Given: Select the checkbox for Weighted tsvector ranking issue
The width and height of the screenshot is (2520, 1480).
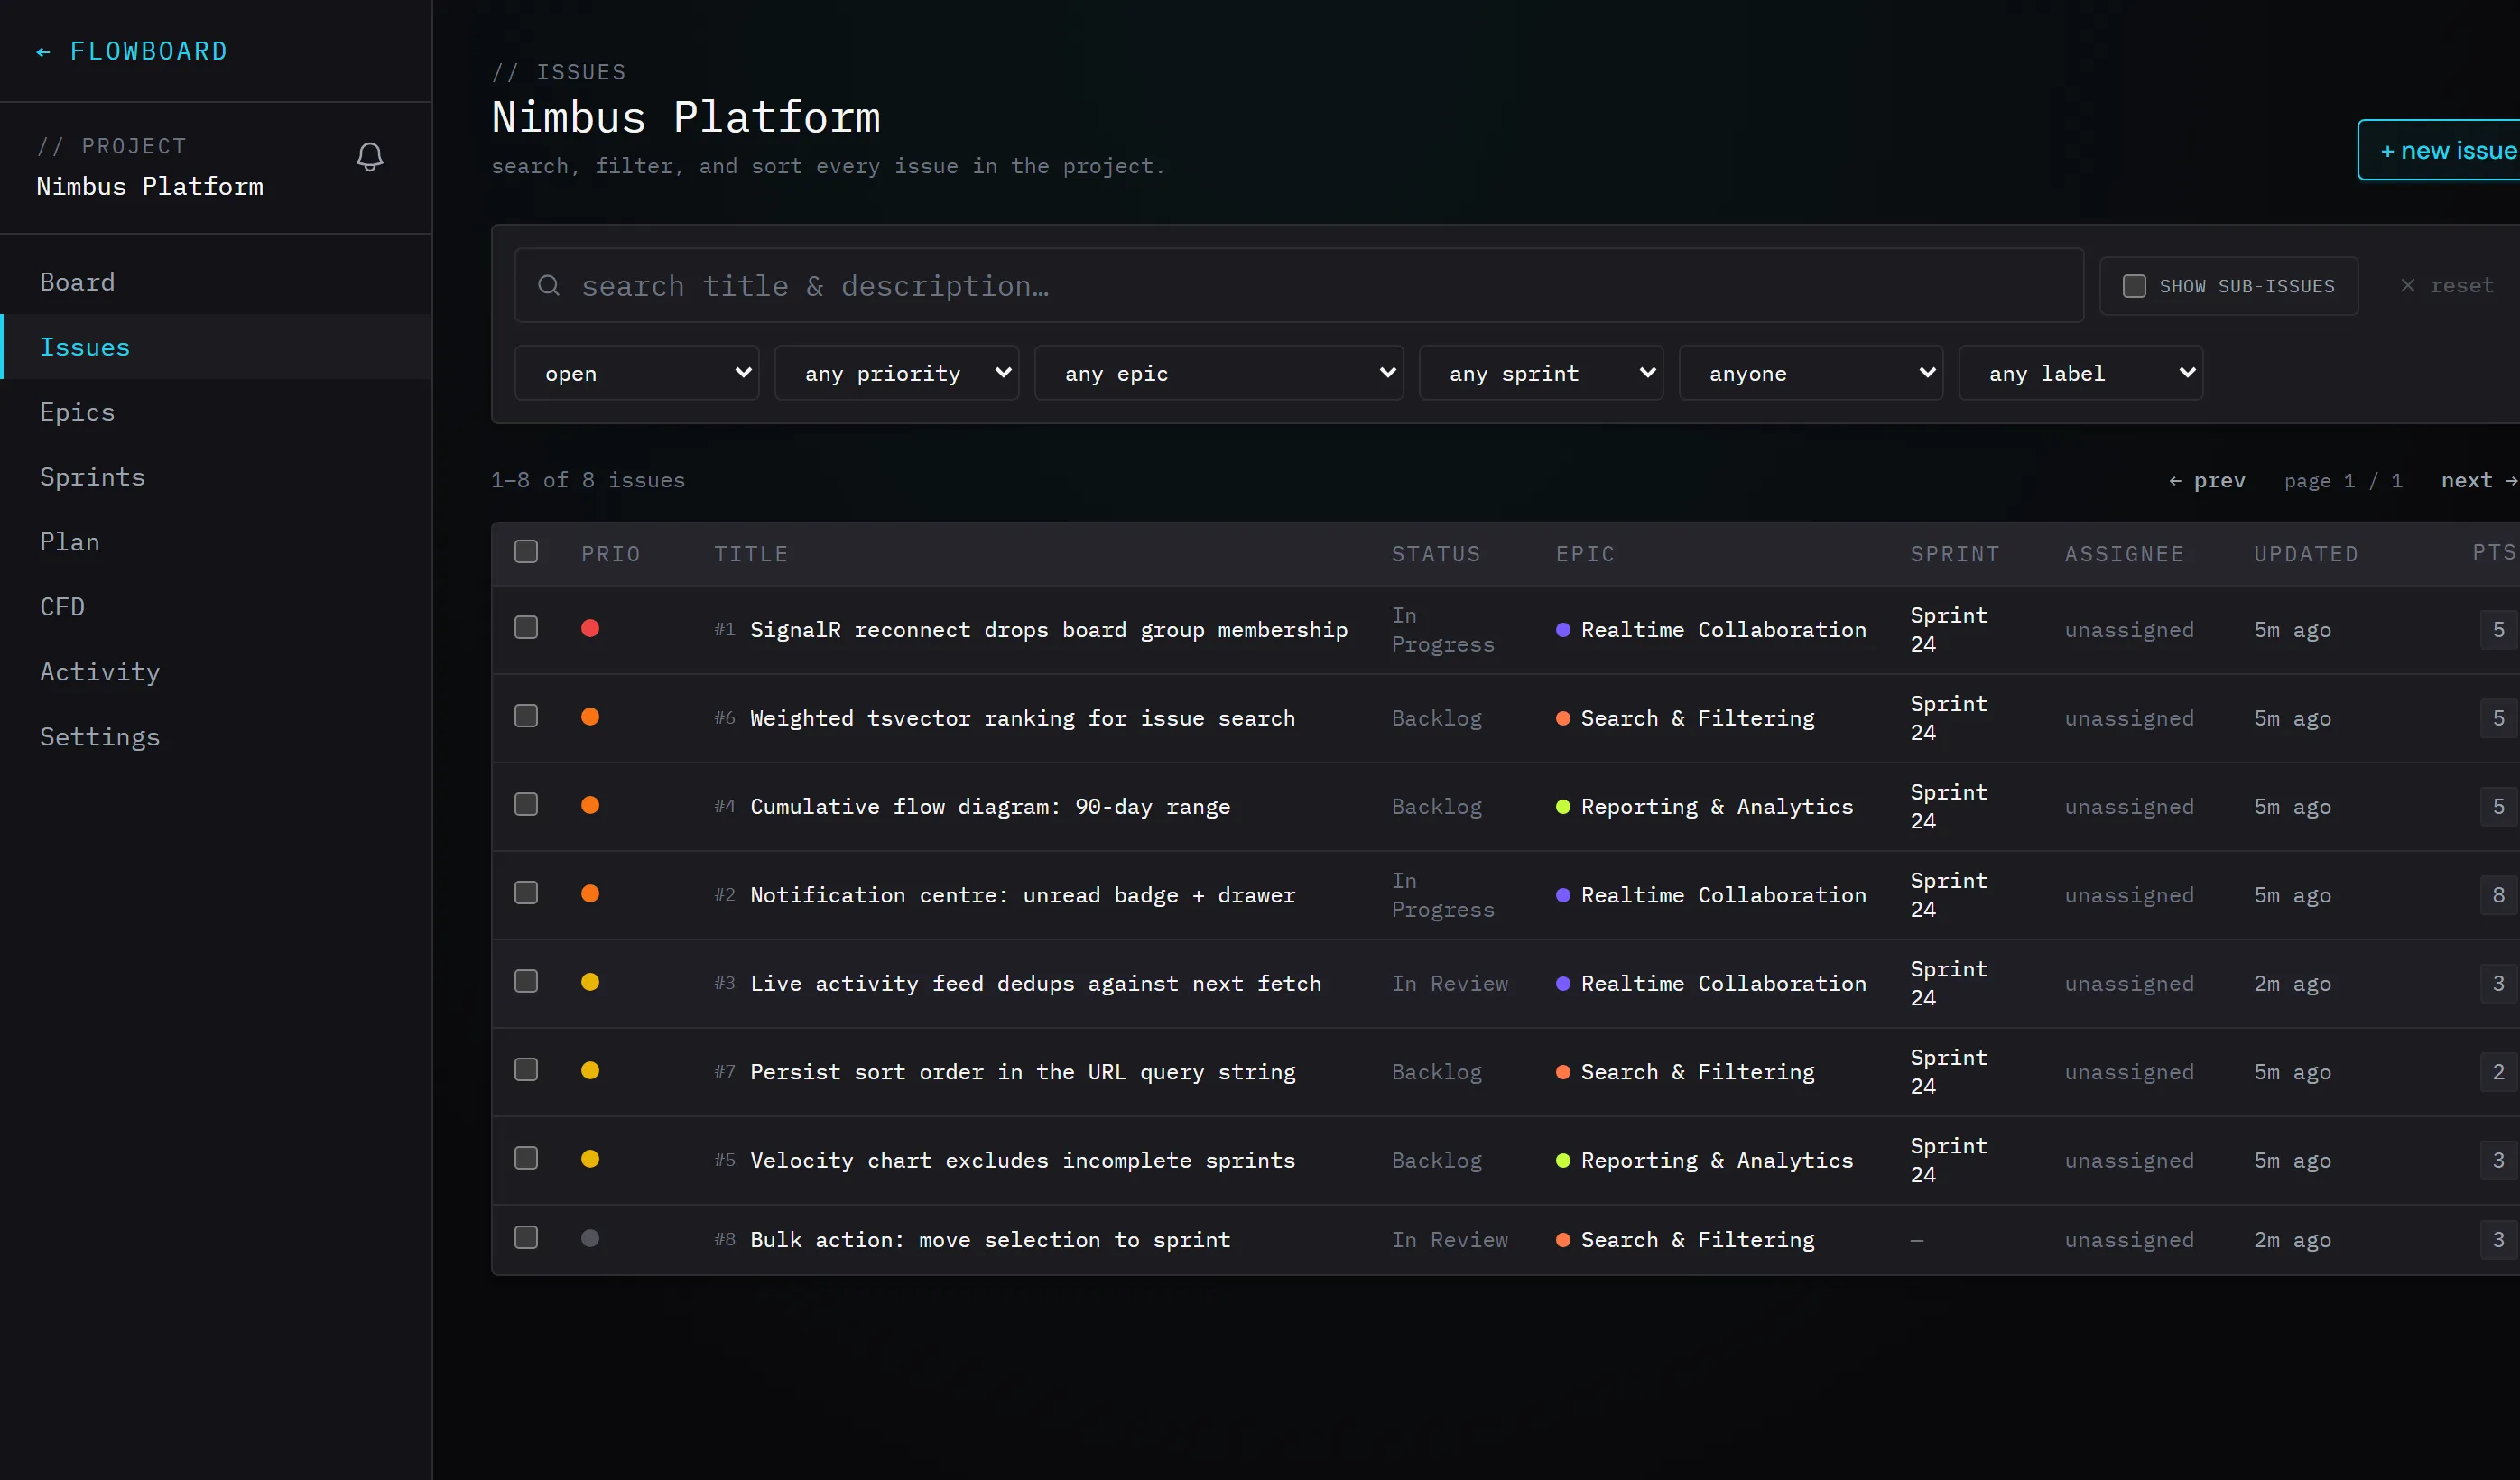Looking at the screenshot, I should (526, 716).
